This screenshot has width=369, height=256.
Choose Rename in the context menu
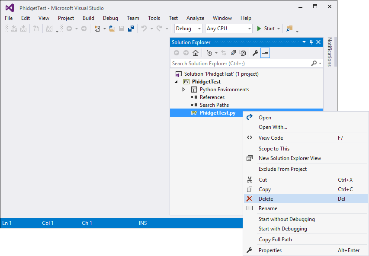click(x=306, y=208)
